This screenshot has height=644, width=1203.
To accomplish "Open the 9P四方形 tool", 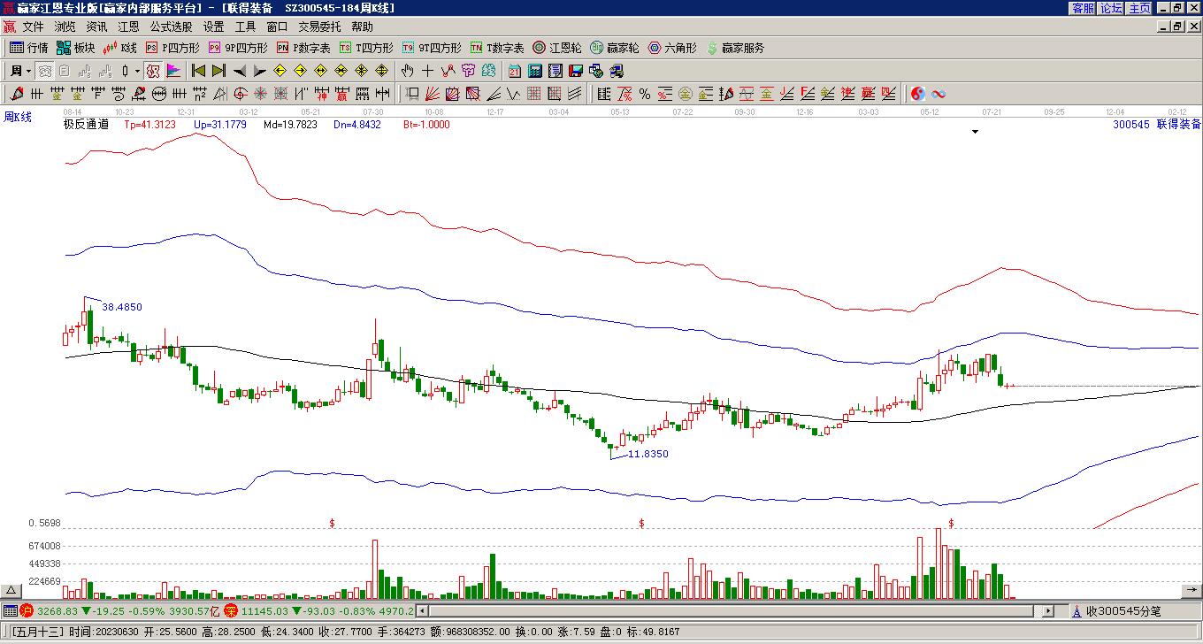I will pyautogui.click(x=237, y=48).
